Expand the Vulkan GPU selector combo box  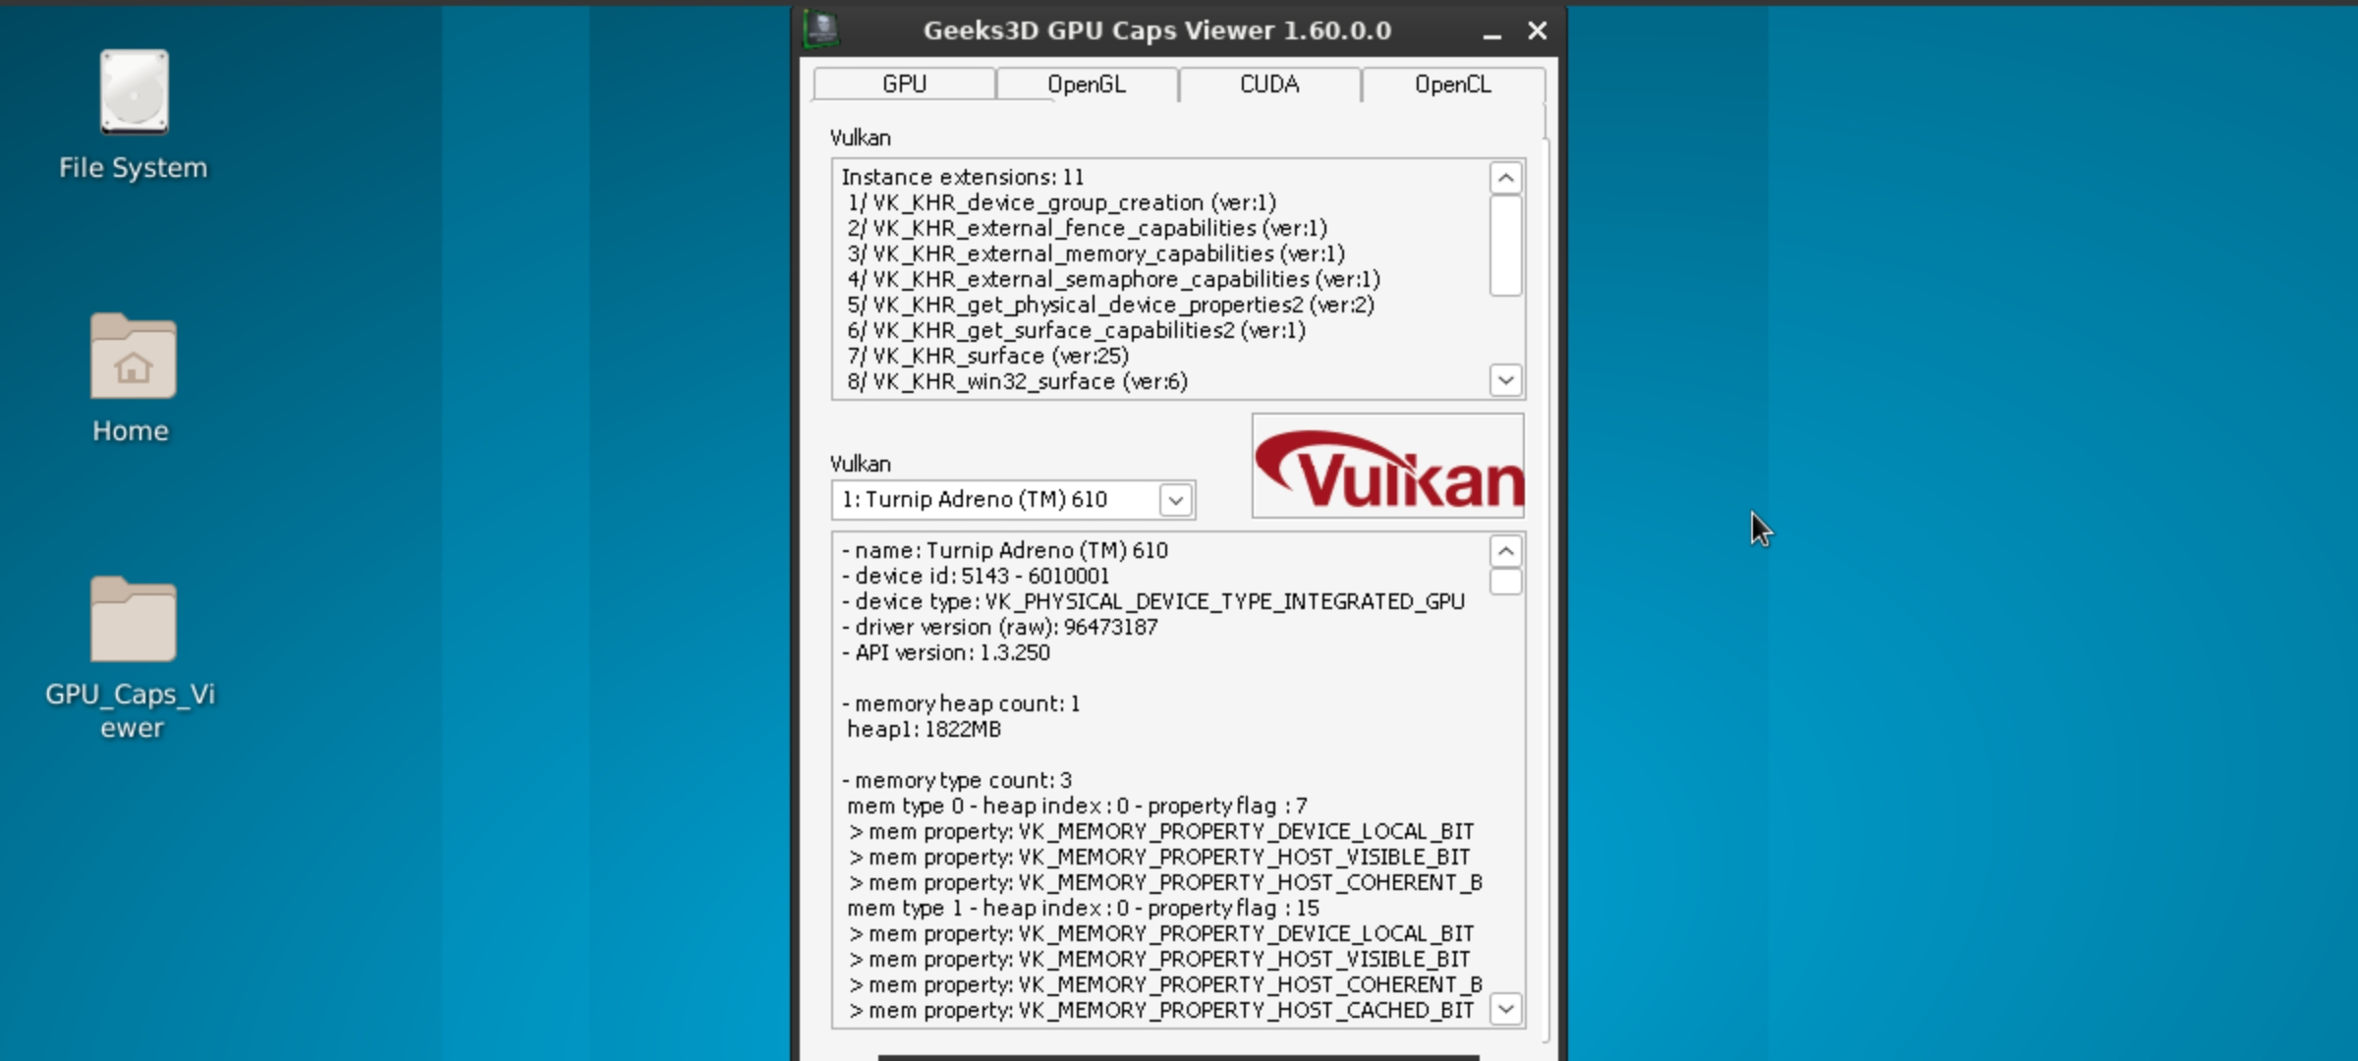point(1012,500)
